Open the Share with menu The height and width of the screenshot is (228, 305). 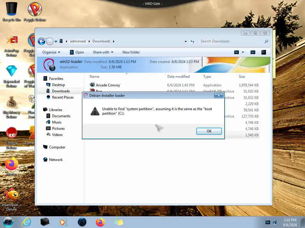[103, 52]
